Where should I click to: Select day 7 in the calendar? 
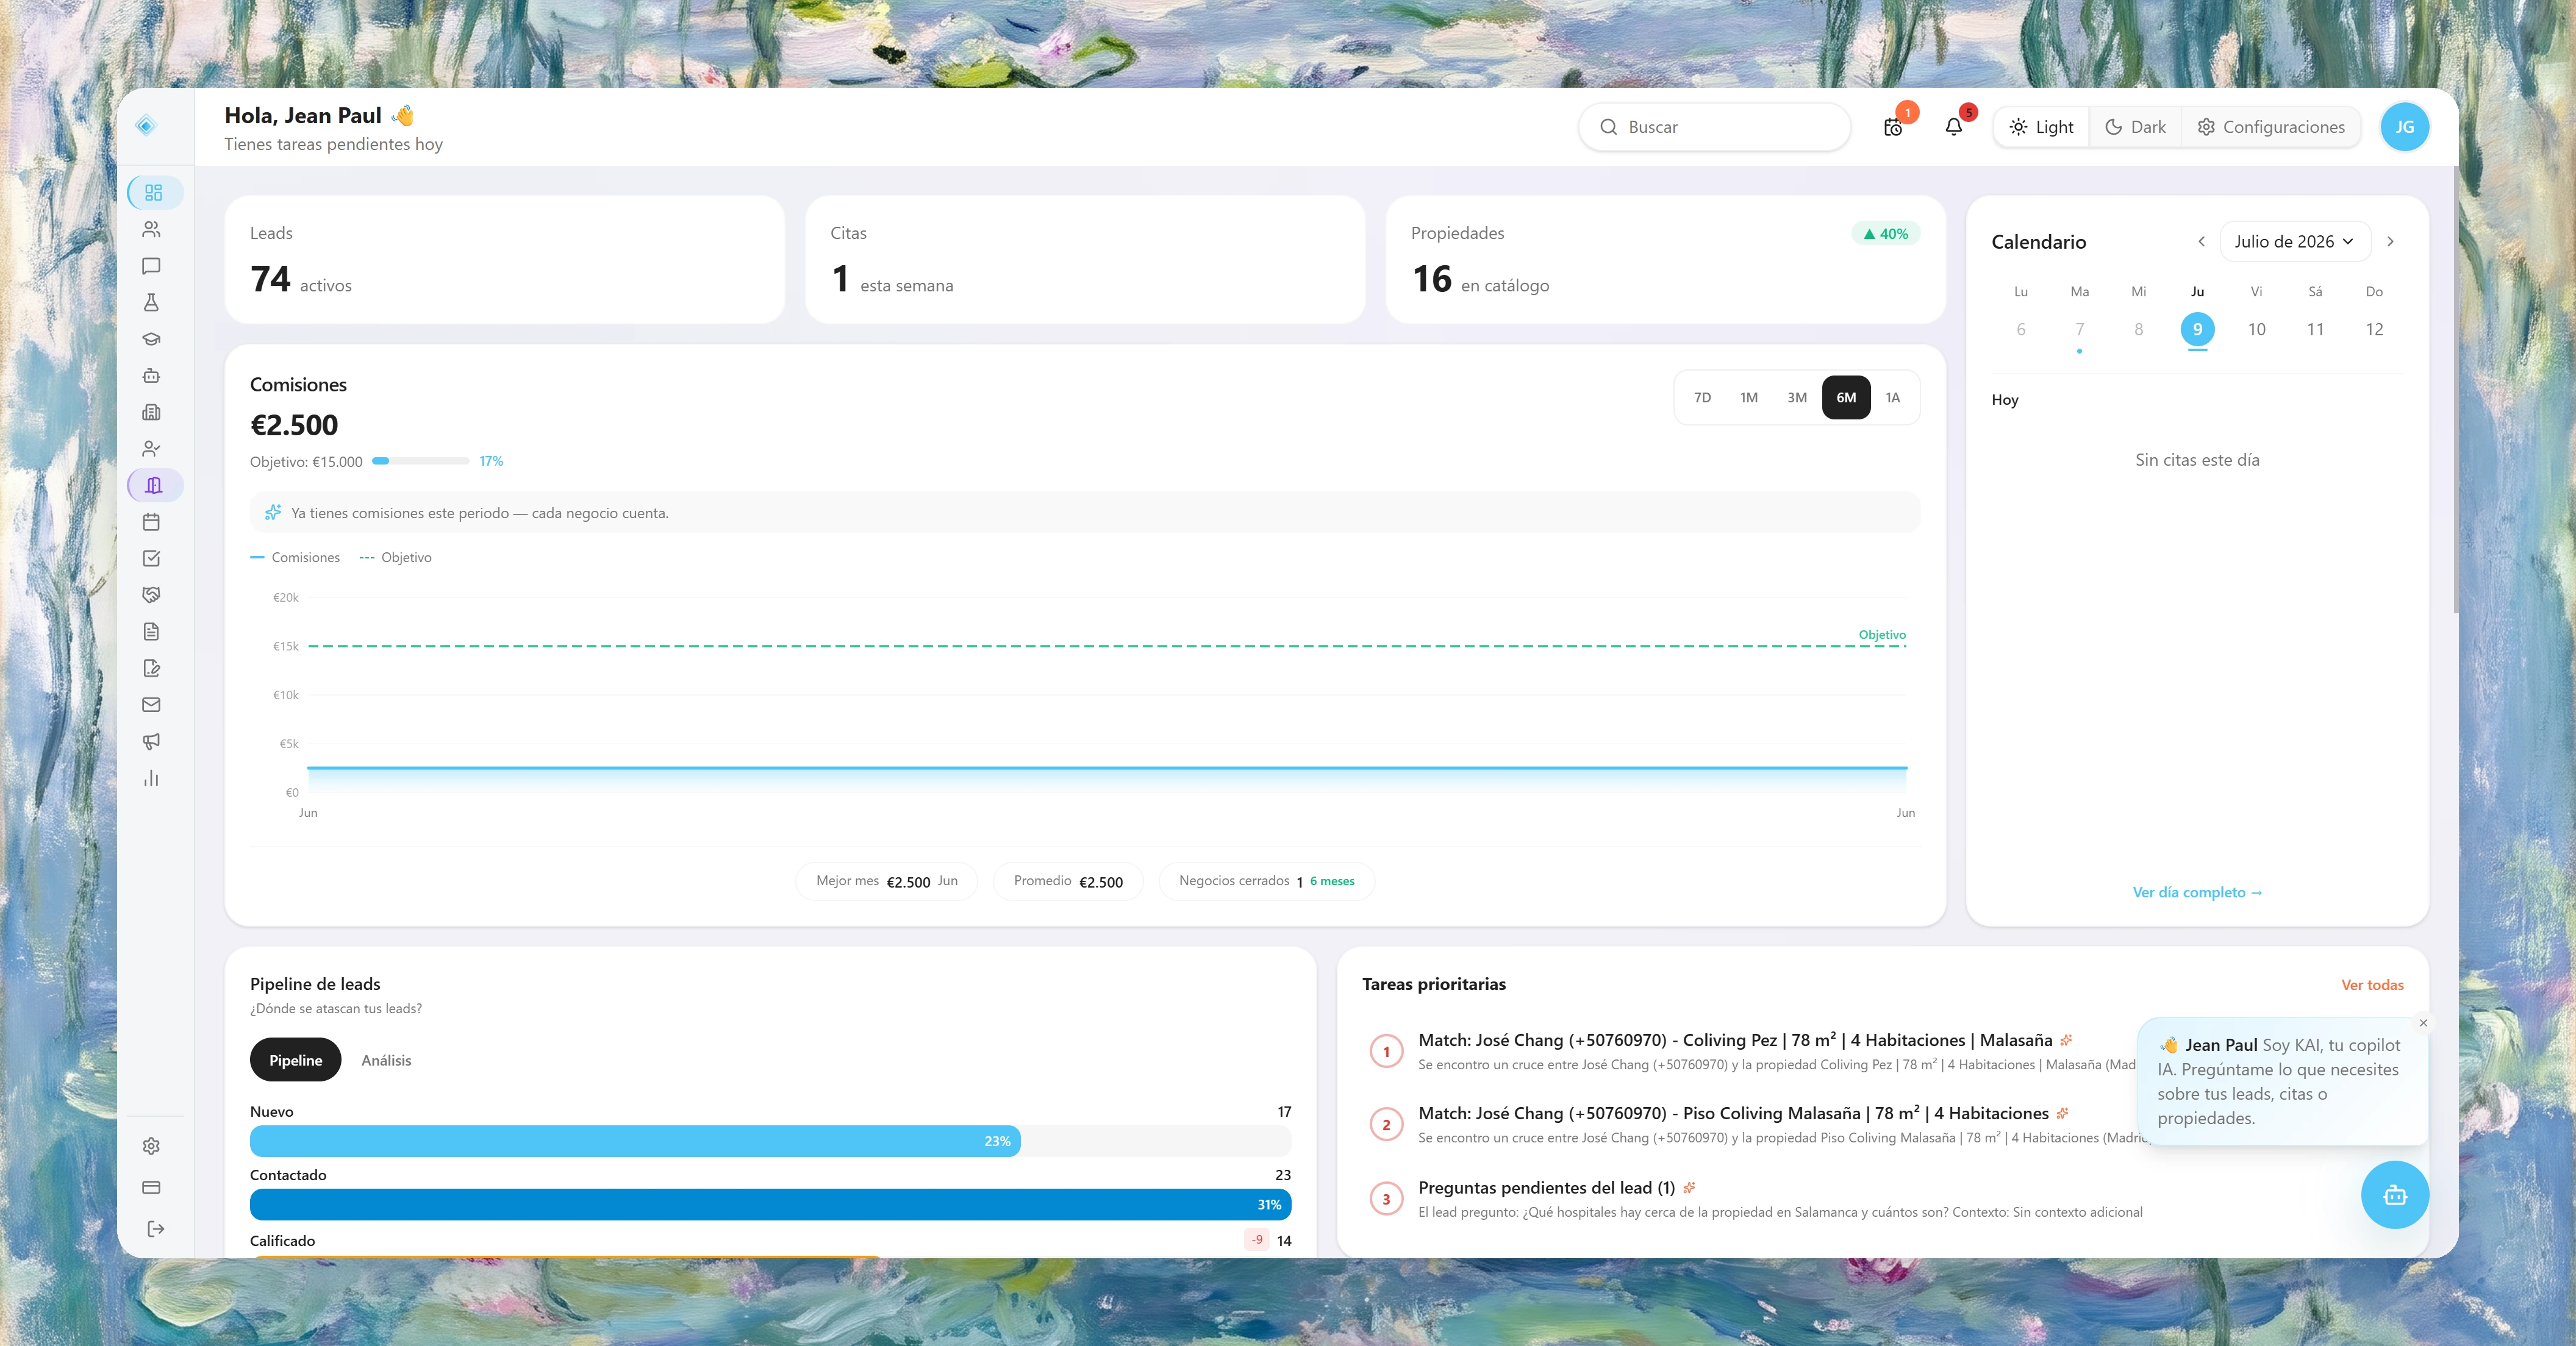[x=2079, y=329]
